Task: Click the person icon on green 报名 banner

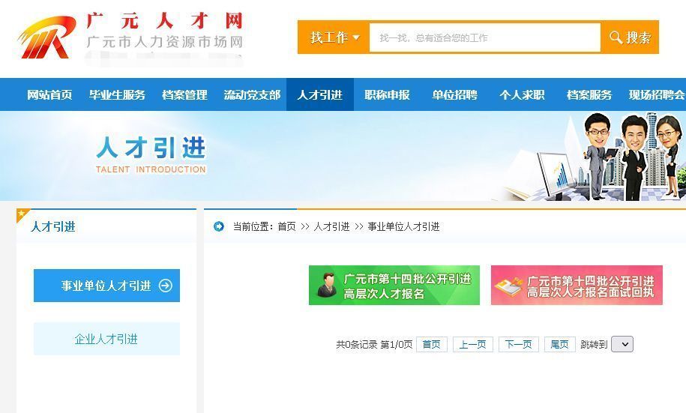Action: click(x=327, y=284)
